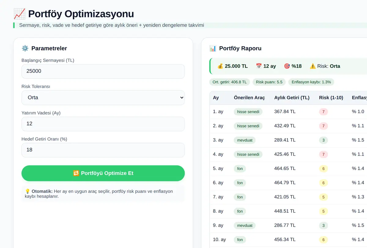Image resolution: width=367 pixels, height=248 pixels.
Task: Click the 289.41 TL return value
Action: click(x=285, y=140)
